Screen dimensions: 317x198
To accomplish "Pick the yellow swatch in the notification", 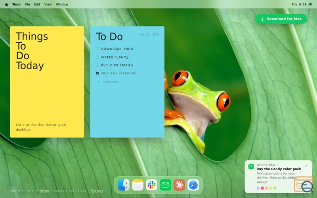I will tap(271, 188).
